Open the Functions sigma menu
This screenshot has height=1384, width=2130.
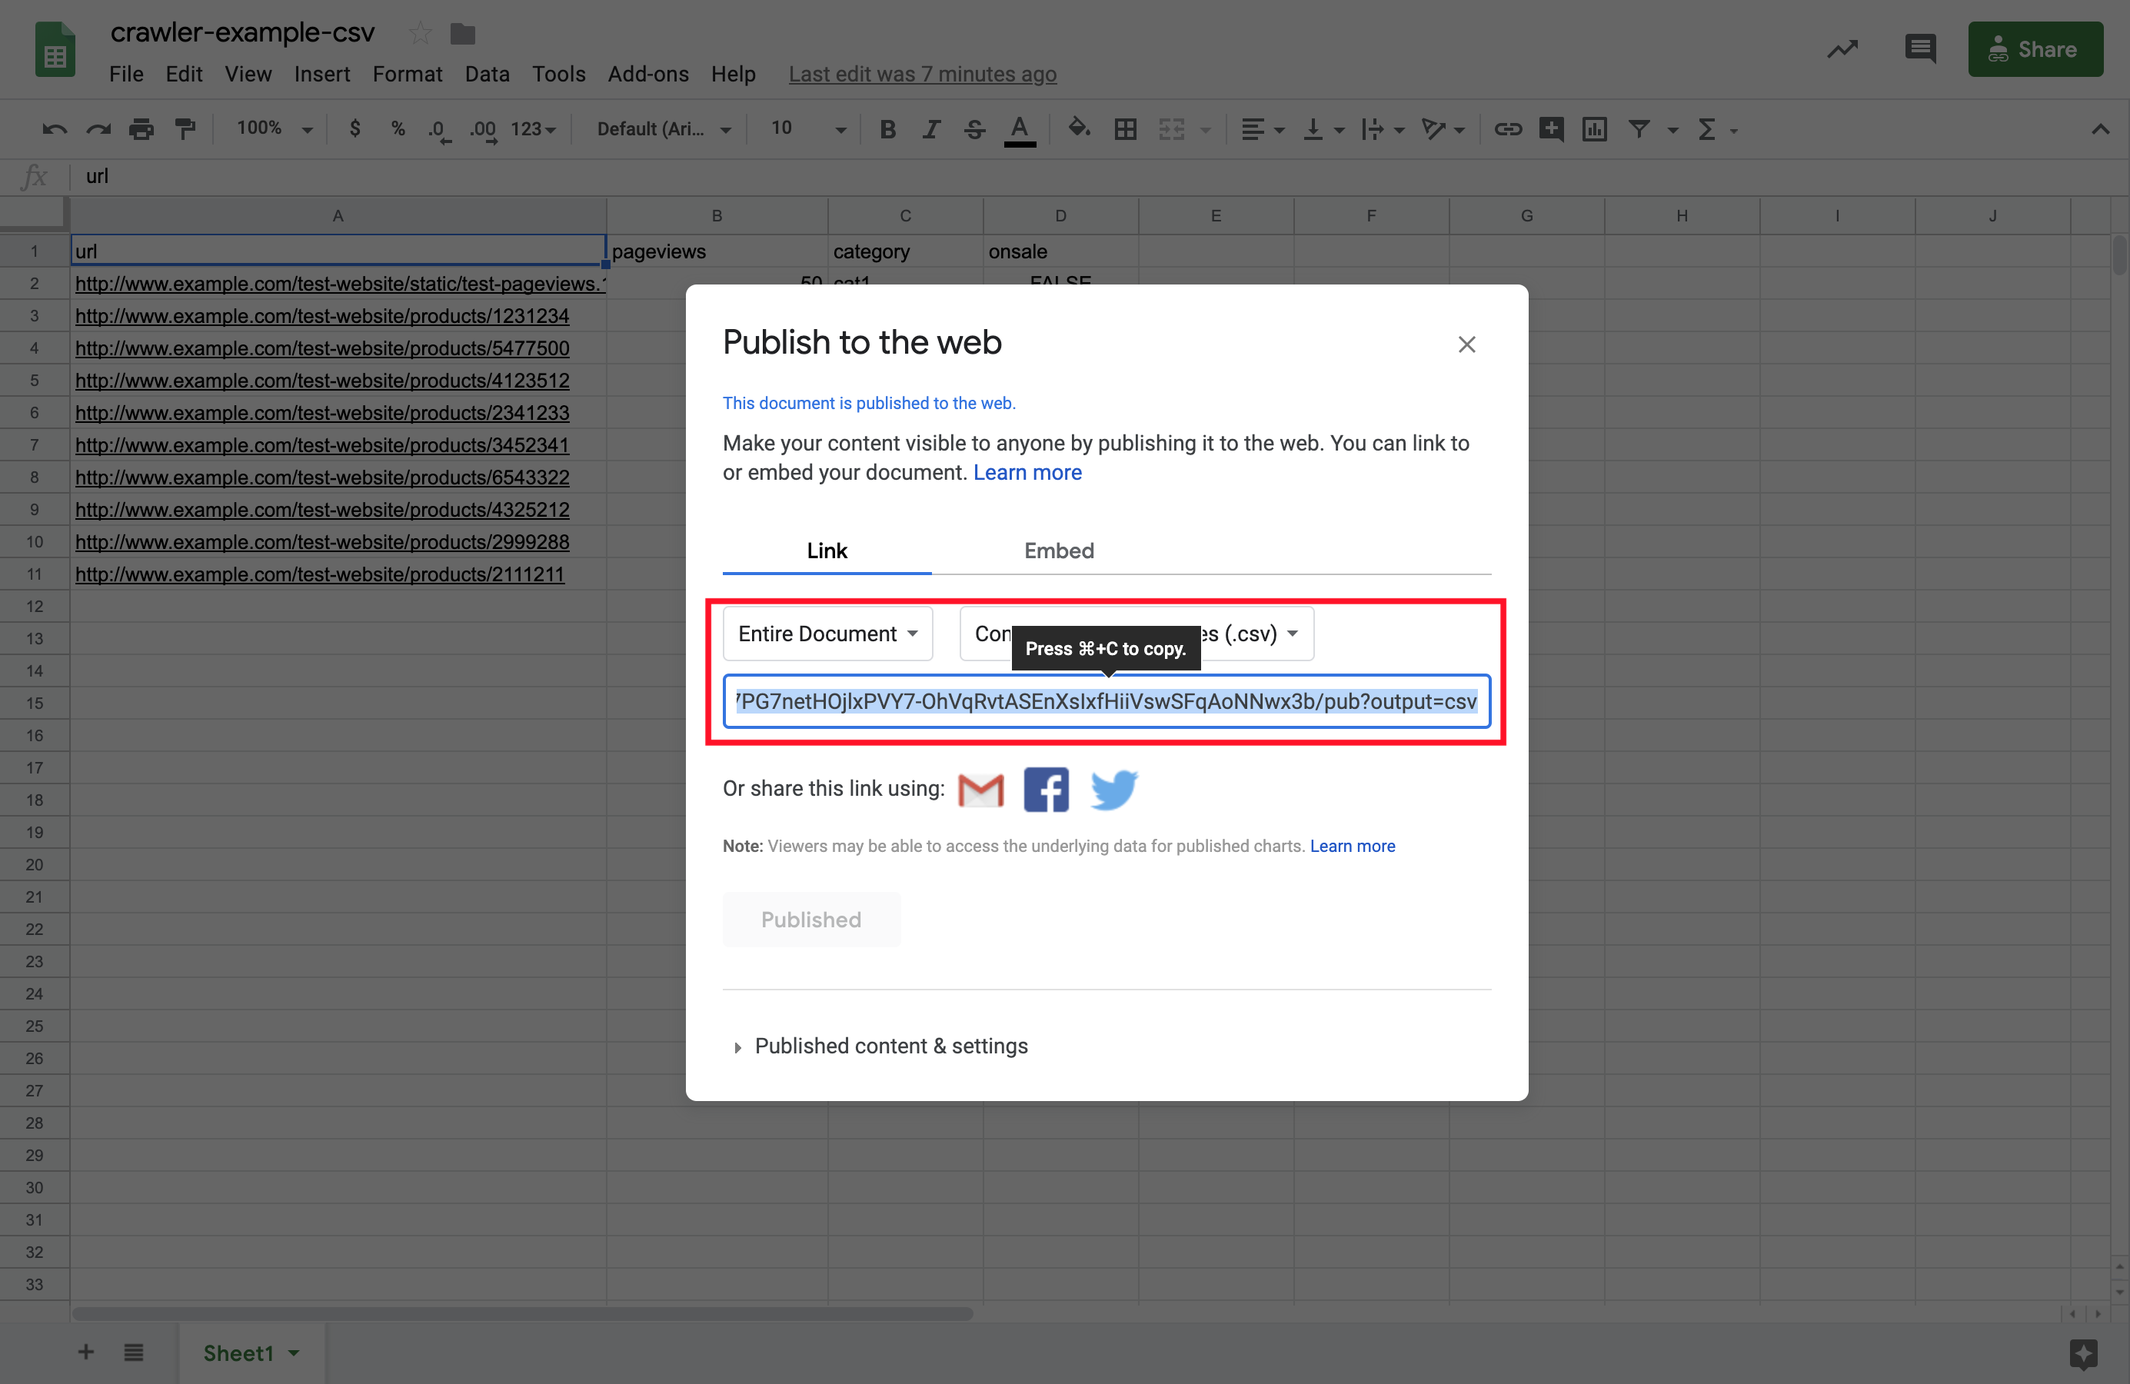(x=1716, y=129)
